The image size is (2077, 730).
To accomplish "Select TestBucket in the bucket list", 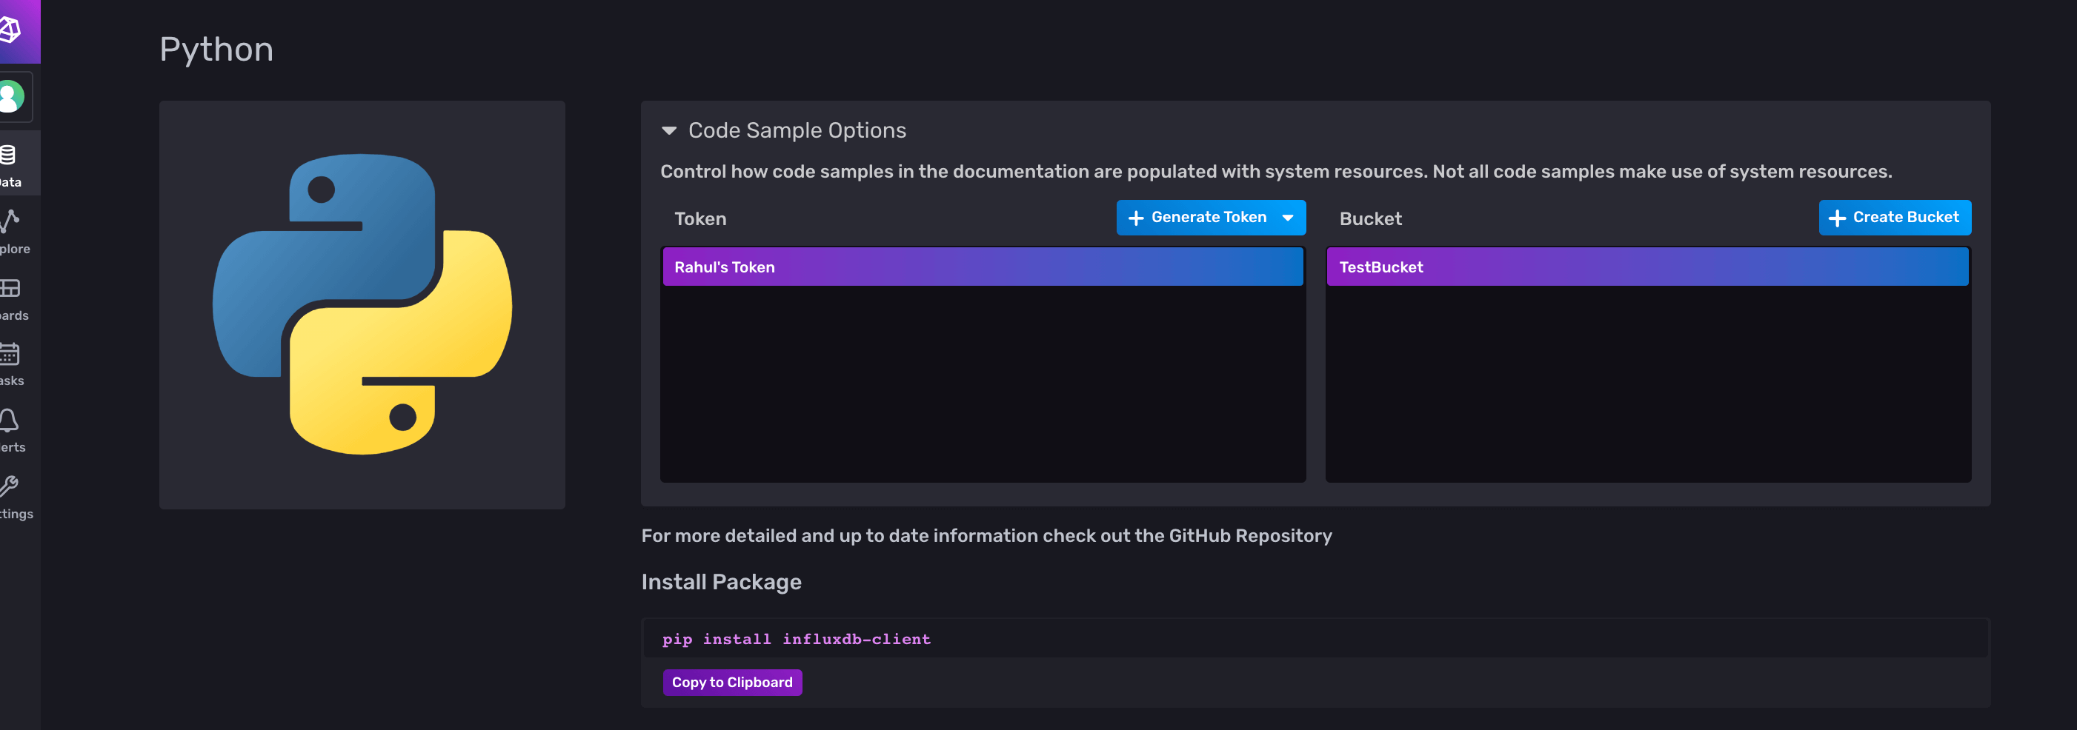I will pyautogui.click(x=1646, y=267).
